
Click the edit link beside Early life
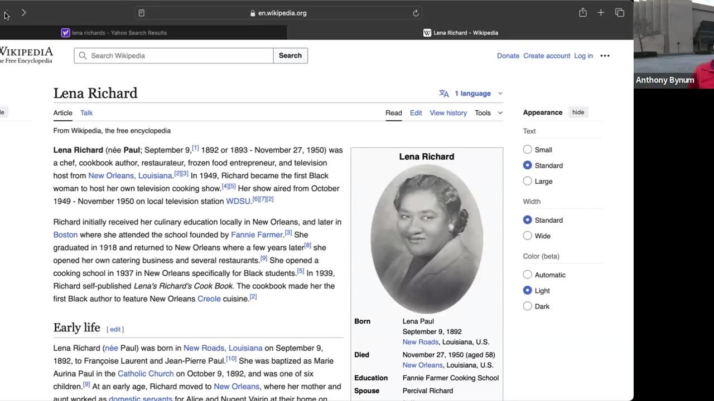point(115,329)
